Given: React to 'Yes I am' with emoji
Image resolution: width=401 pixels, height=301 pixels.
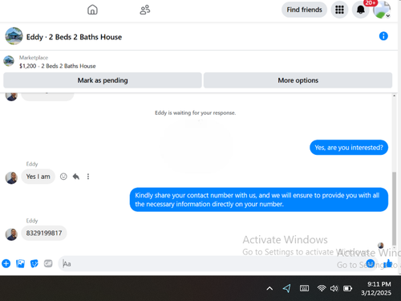Looking at the screenshot, I should 63,177.
